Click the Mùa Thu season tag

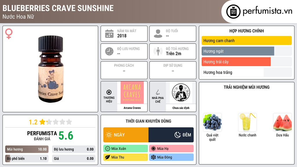(x=126, y=157)
